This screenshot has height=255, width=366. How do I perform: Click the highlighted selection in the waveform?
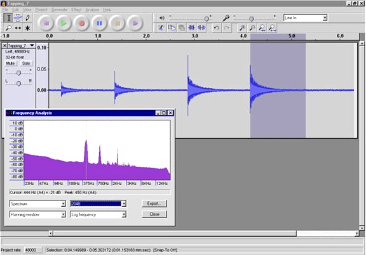(x=278, y=91)
